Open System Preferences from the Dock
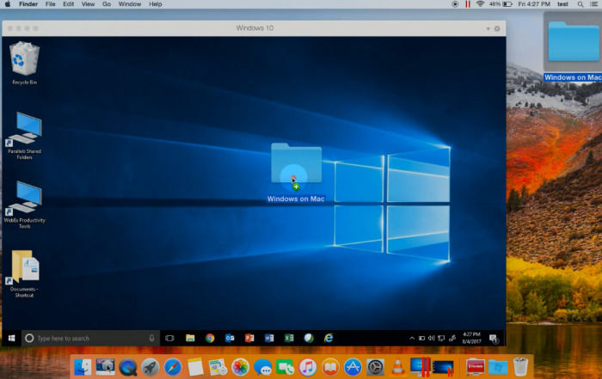The height and width of the screenshot is (379, 602). coord(375,368)
